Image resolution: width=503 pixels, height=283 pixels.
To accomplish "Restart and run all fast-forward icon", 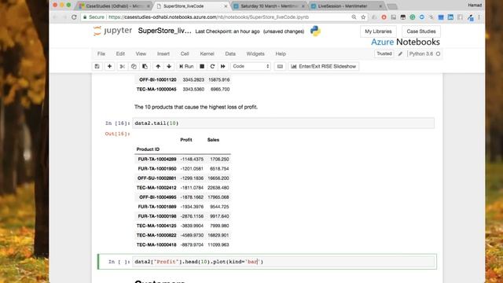I will pos(223,66).
